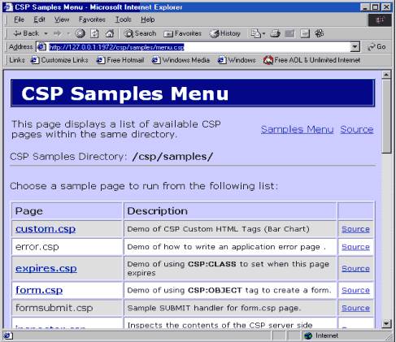Screen dimensions: 396x342
Task: Click the CSP Samples Menu heading
Action: point(124,93)
